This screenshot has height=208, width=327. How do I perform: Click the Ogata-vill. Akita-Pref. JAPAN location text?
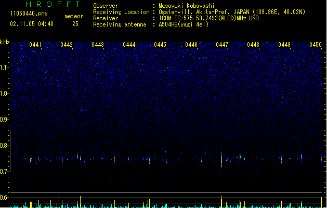(x=232, y=12)
